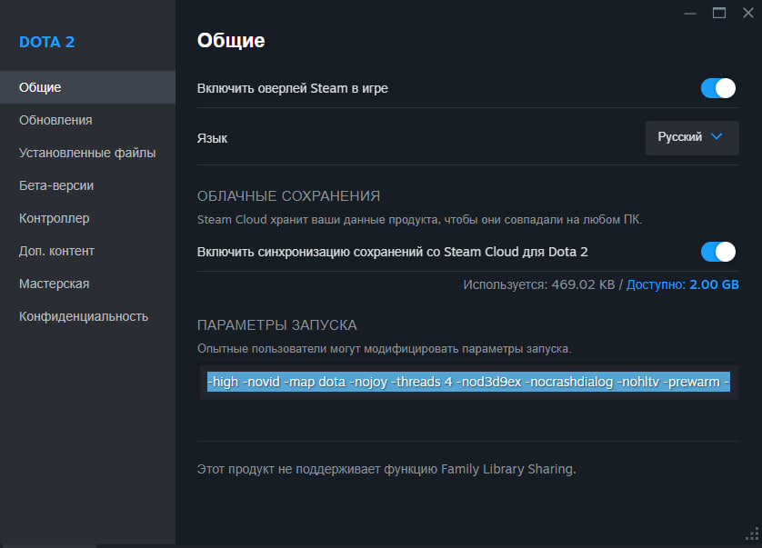Disable the Steam overlay in-game toggle
The height and width of the screenshot is (548, 762).
717,88
